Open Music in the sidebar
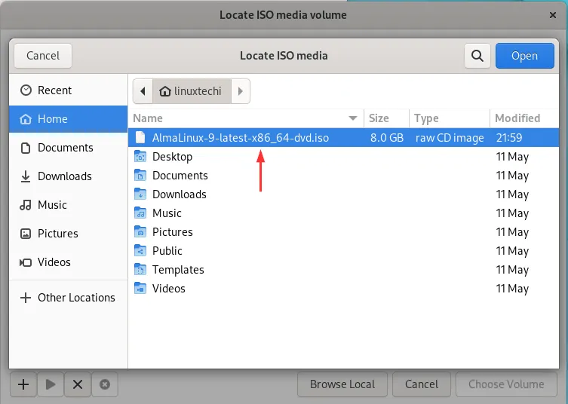Image resolution: width=568 pixels, height=404 pixels. point(68,205)
